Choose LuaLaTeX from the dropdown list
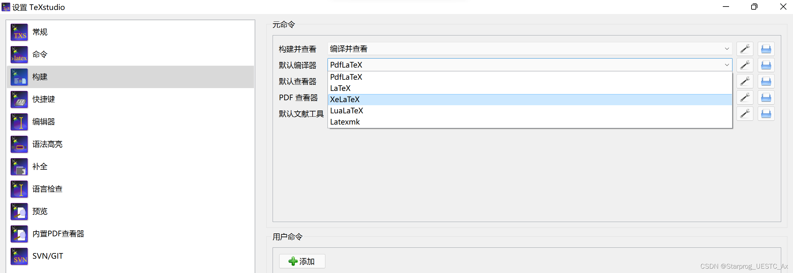The height and width of the screenshot is (273, 793). click(530, 111)
